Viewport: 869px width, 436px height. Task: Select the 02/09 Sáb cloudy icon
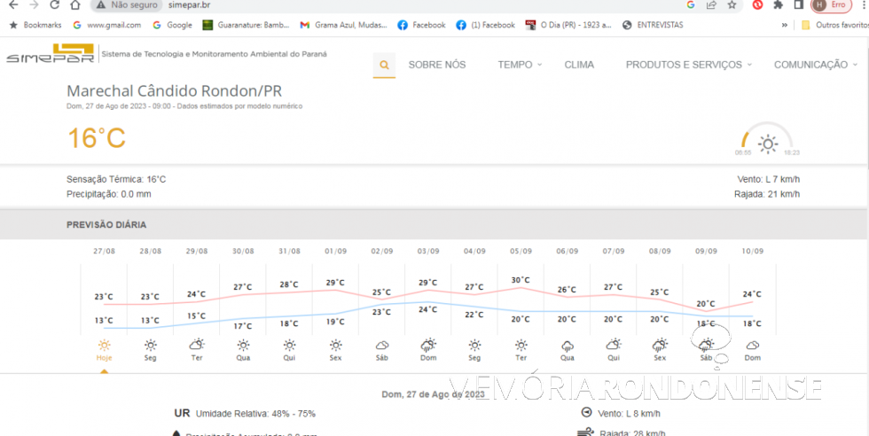[x=382, y=345]
